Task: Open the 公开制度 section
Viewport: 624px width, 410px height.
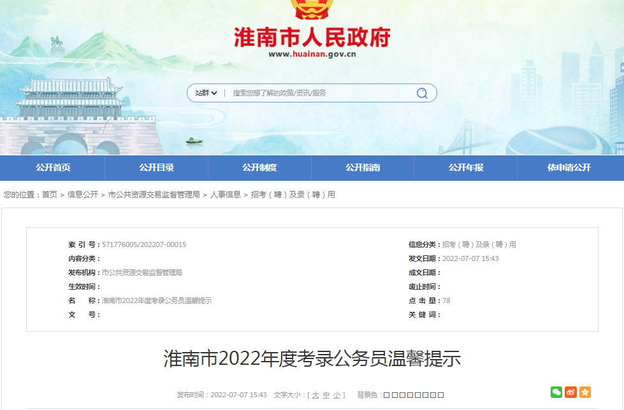Action: [259, 167]
